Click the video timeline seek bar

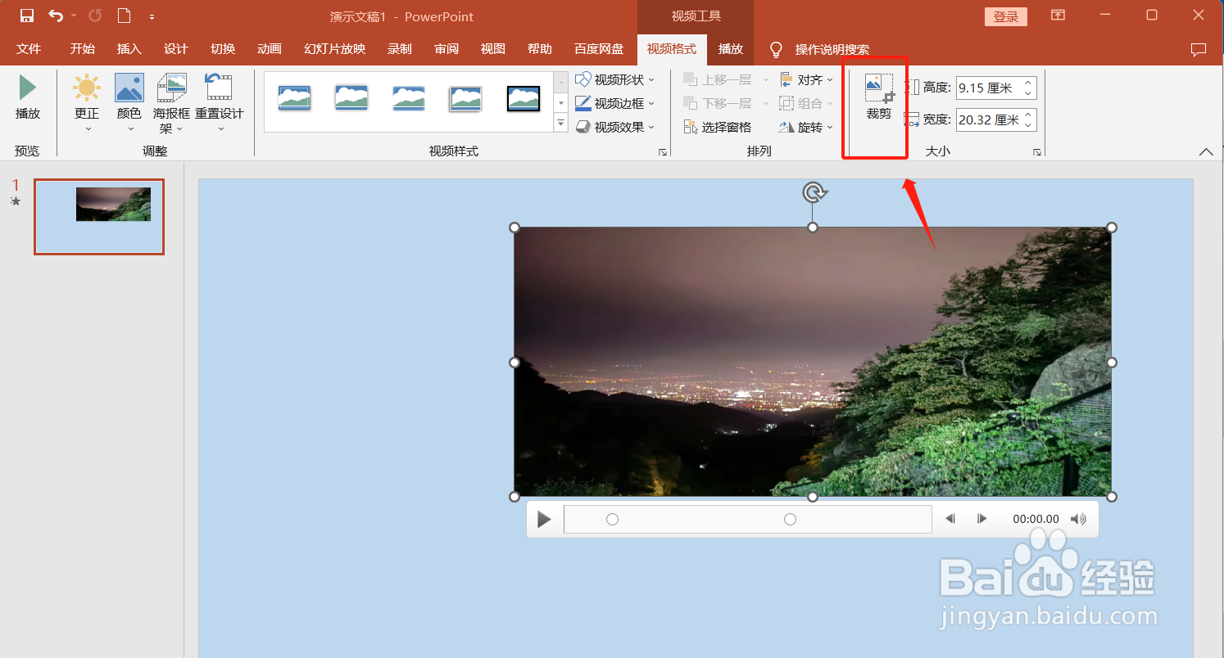[747, 519]
